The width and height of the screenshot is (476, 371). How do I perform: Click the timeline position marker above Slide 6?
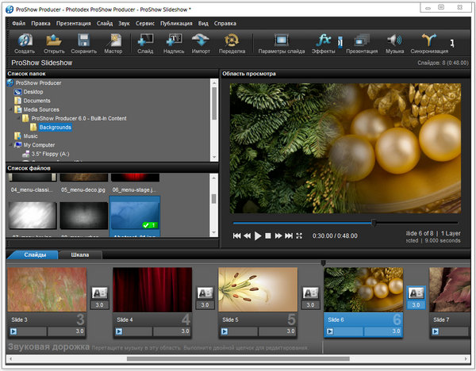pos(323,262)
